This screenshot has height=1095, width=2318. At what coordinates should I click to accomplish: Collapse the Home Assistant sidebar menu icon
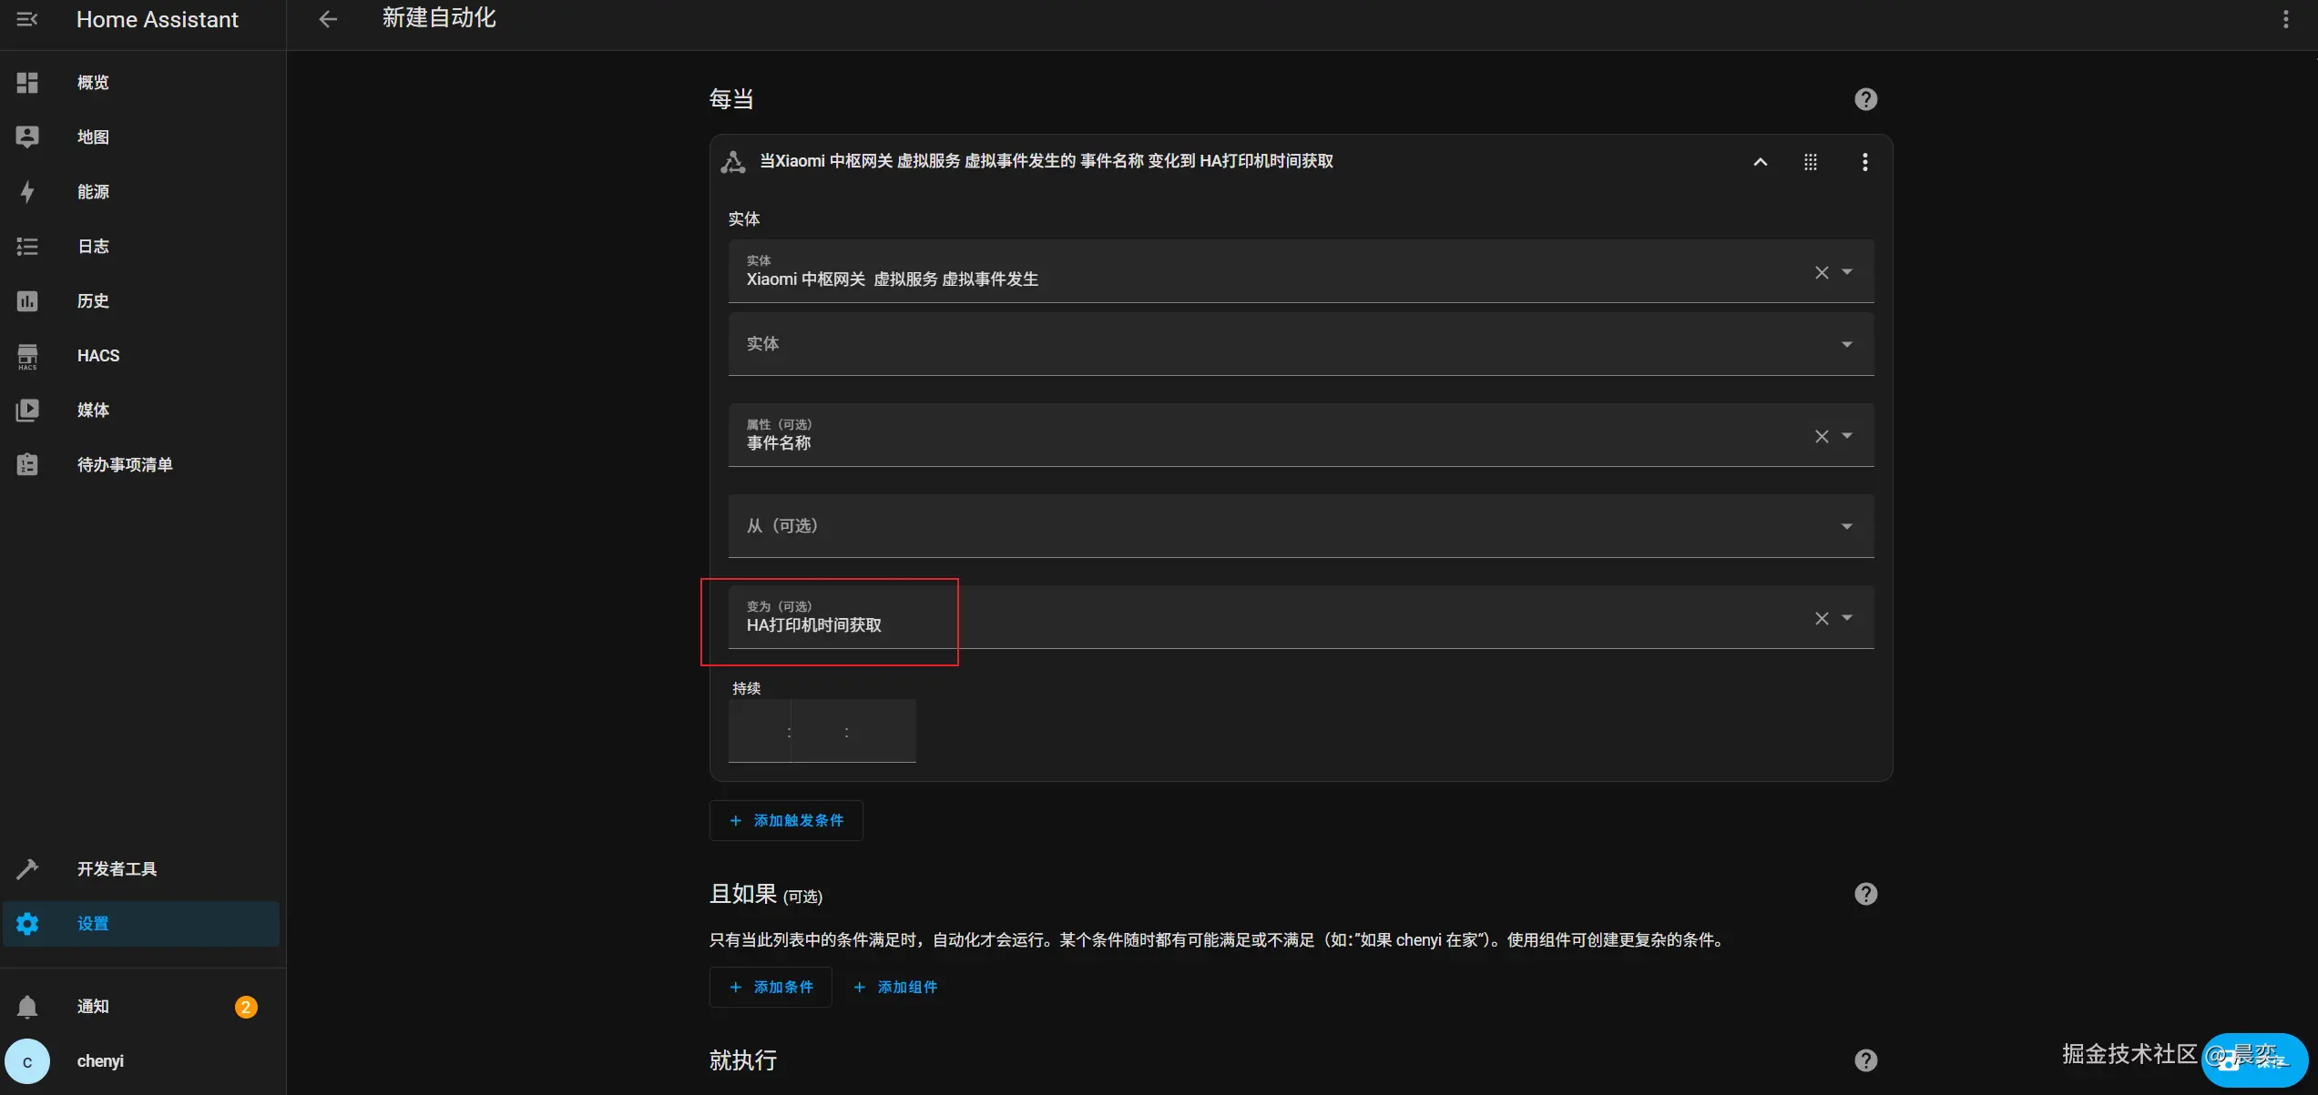click(x=27, y=19)
